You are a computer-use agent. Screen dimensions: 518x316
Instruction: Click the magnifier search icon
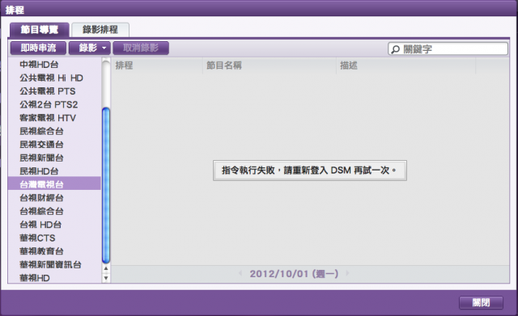click(x=395, y=49)
